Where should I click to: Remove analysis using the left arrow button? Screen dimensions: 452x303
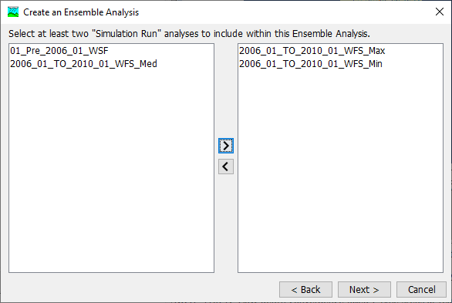pyautogui.click(x=226, y=167)
